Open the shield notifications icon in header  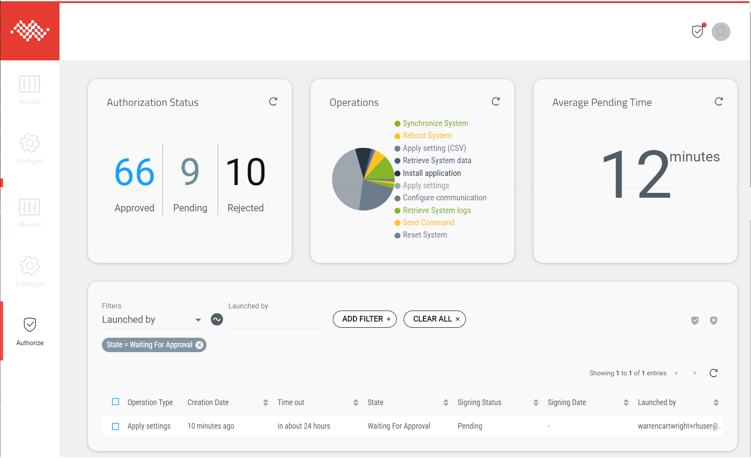[x=698, y=31]
